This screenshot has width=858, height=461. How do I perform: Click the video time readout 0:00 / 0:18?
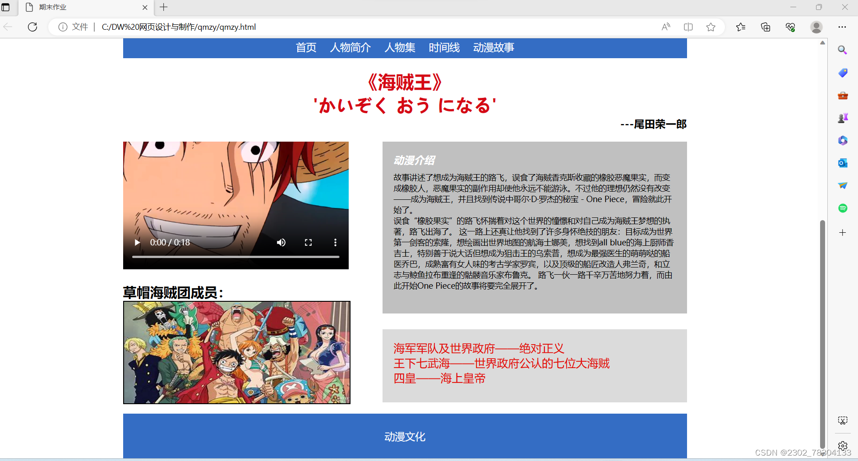click(170, 243)
